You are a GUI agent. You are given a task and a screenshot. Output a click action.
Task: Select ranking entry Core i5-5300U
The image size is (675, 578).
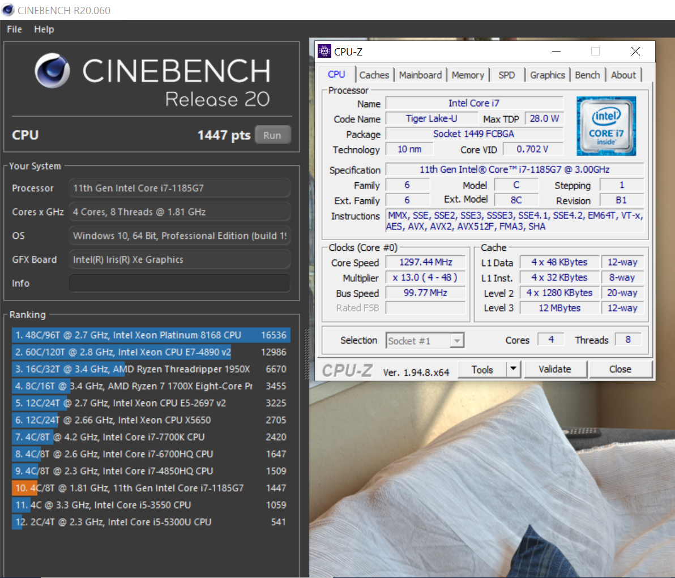(151, 522)
